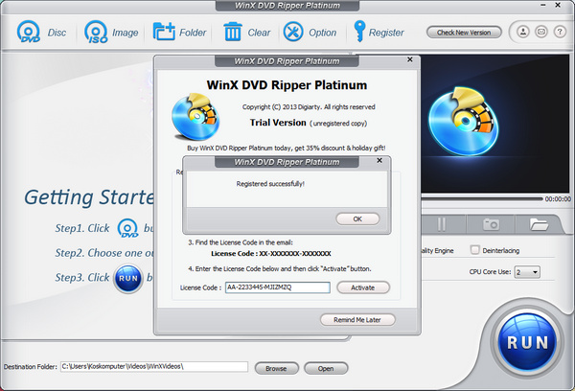This screenshot has height=391, width=575.
Task: Click 'License Code : XX-XXXXXXX-XXXXXXX' example text
Action: click(271, 253)
